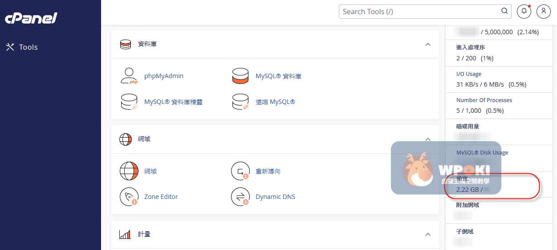557x250 pixels.
Task: Open the MySQL 資料庫 database icon
Action: pos(240,76)
